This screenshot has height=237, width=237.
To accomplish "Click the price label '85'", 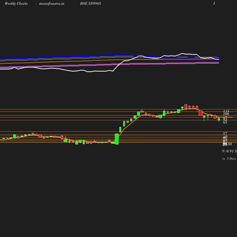I will tap(225, 122).
